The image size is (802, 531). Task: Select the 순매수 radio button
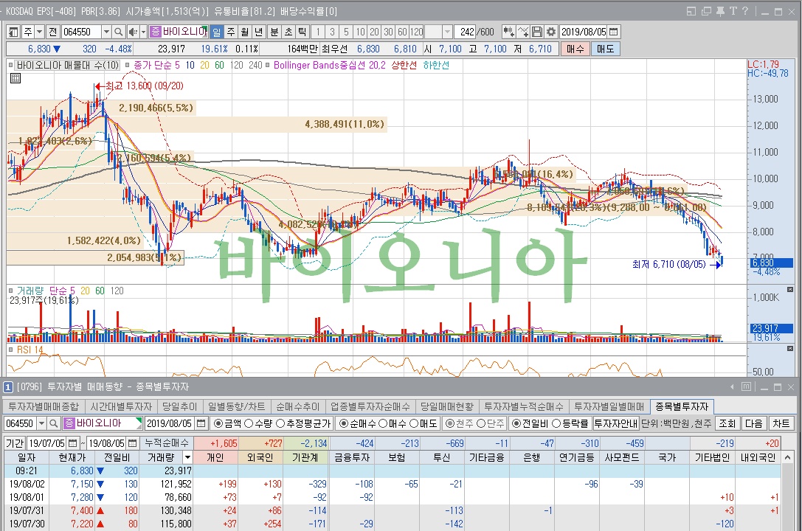344,423
